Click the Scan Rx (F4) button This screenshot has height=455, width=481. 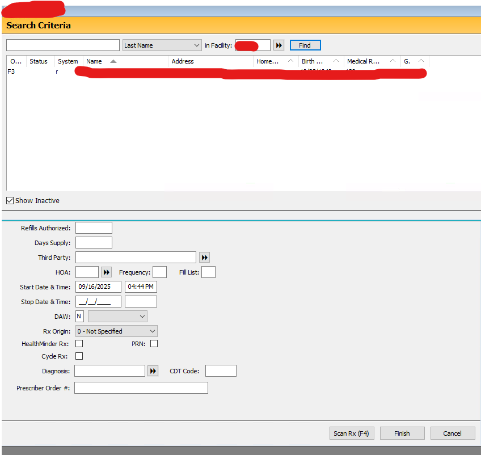point(351,433)
